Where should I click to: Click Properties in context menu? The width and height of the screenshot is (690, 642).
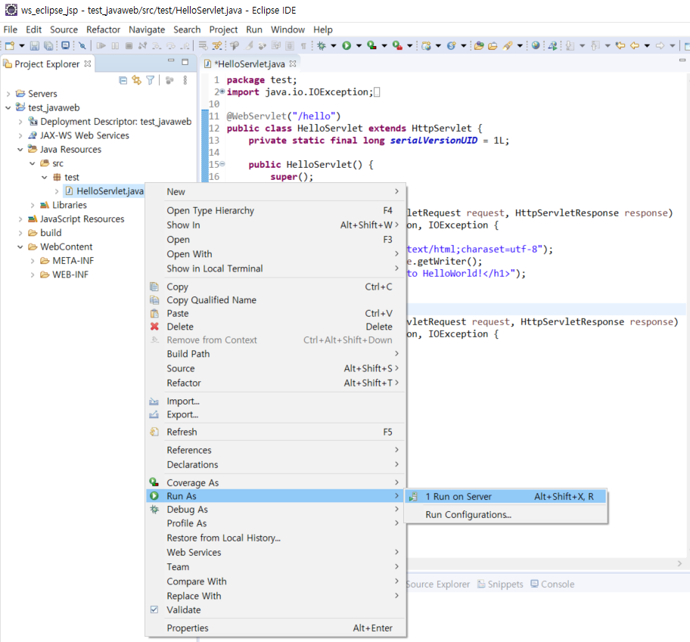point(275,628)
